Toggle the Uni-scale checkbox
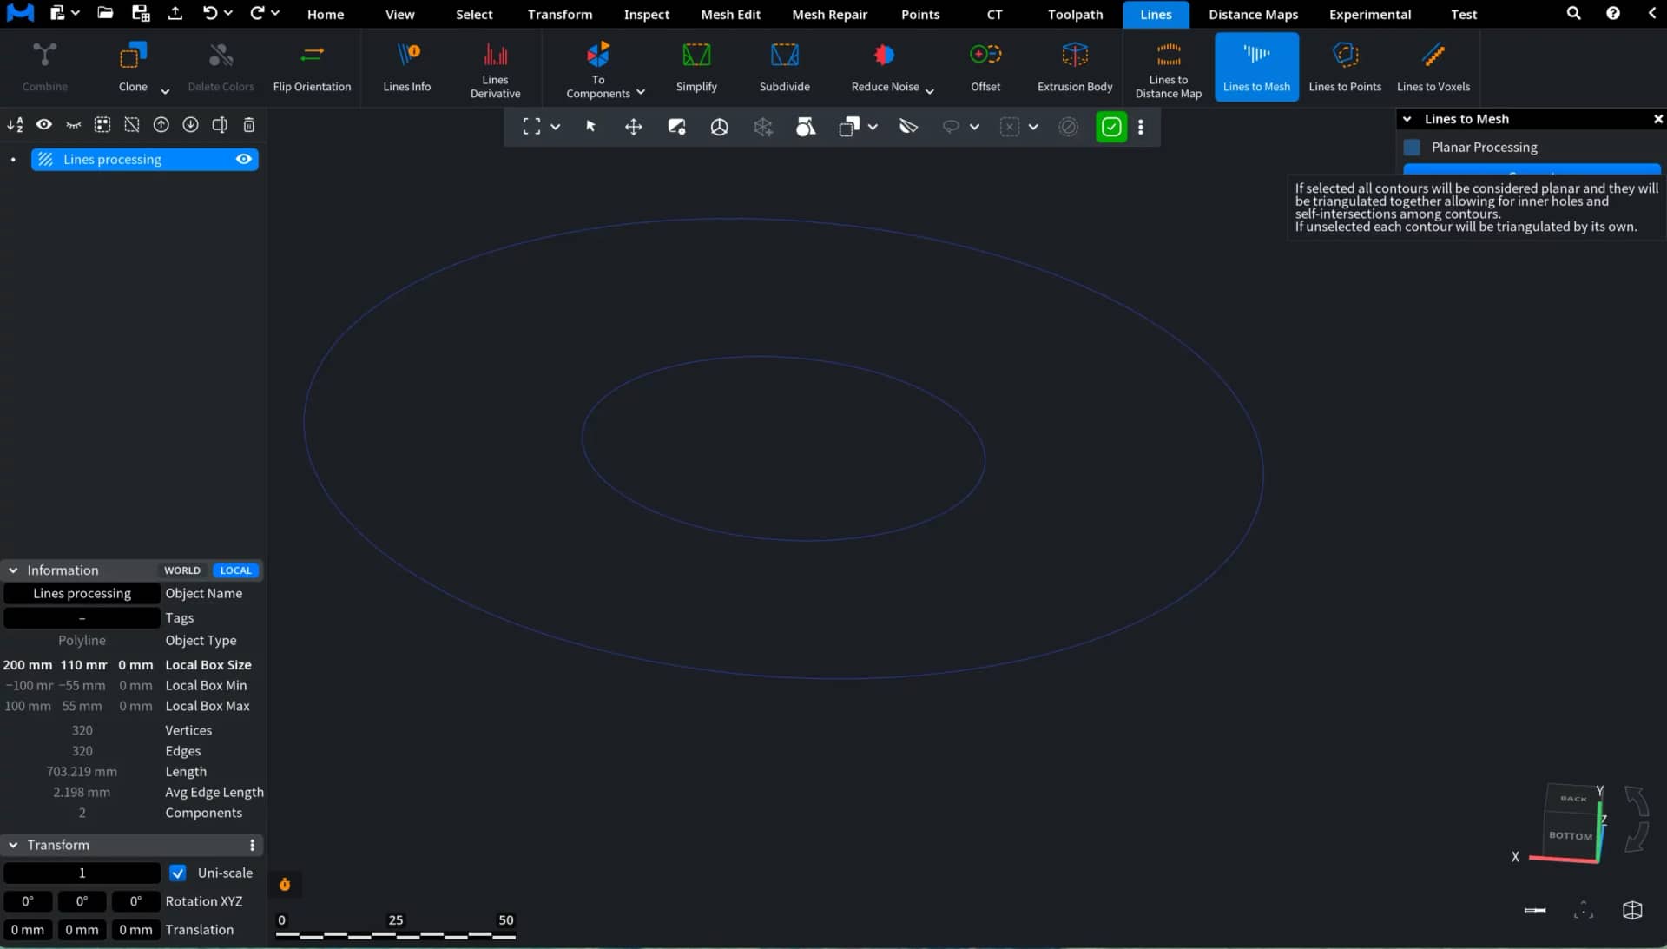This screenshot has height=949, width=1667. [178, 873]
